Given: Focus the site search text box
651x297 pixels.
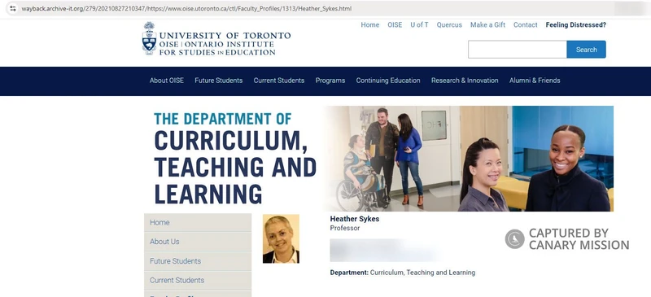Looking at the screenshot, I should tap(518, 50).
